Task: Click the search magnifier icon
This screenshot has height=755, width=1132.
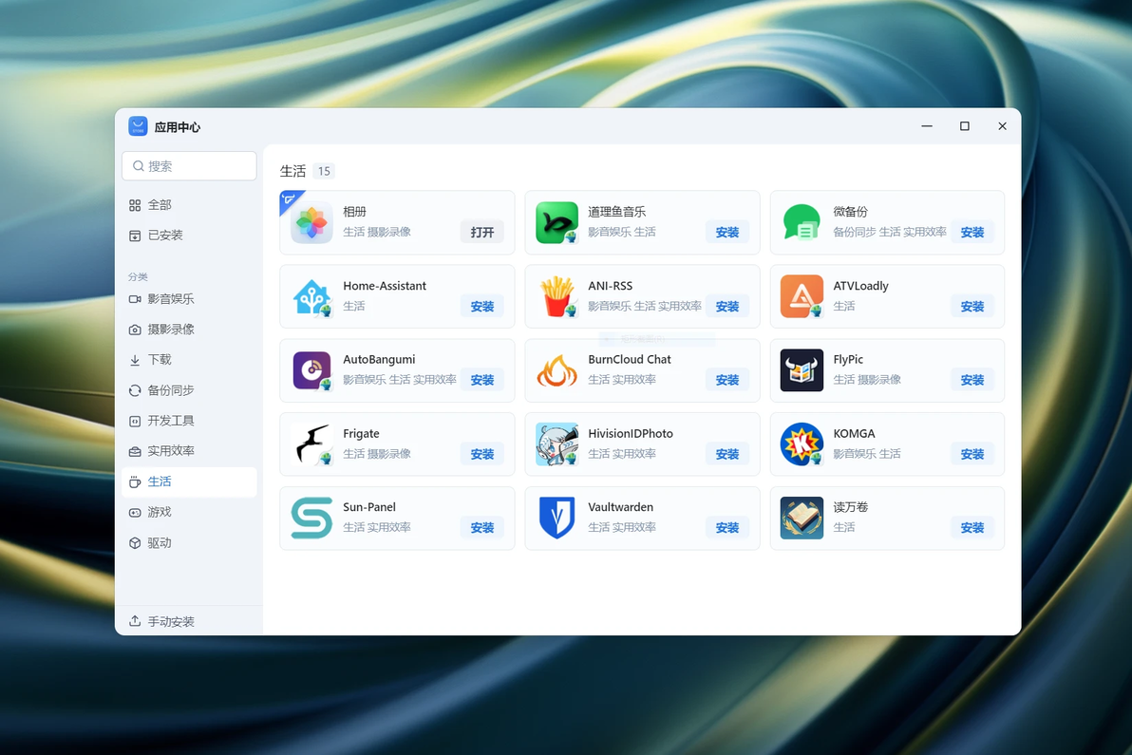Action: coord(138,166)
